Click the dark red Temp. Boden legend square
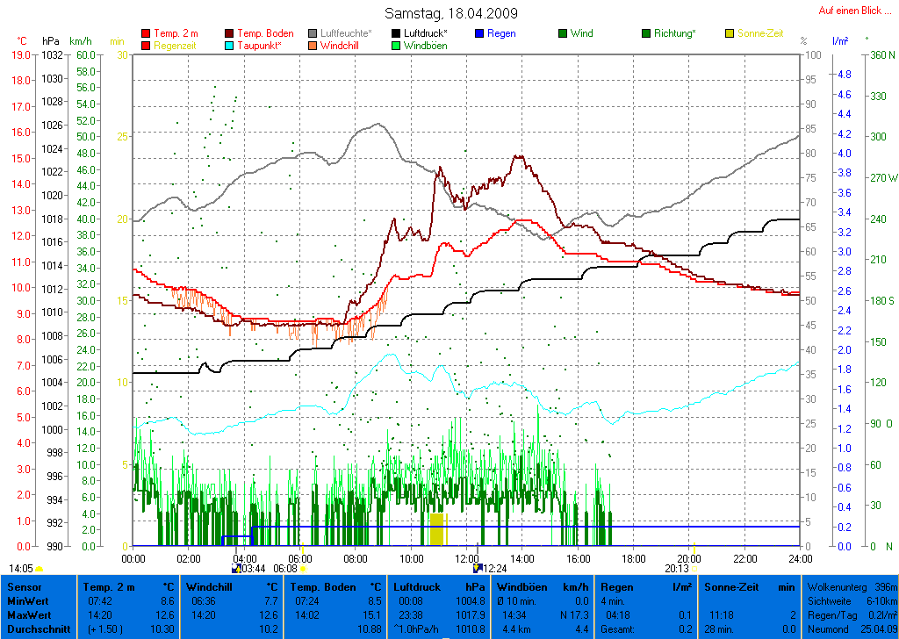 (x=230, y=33)
